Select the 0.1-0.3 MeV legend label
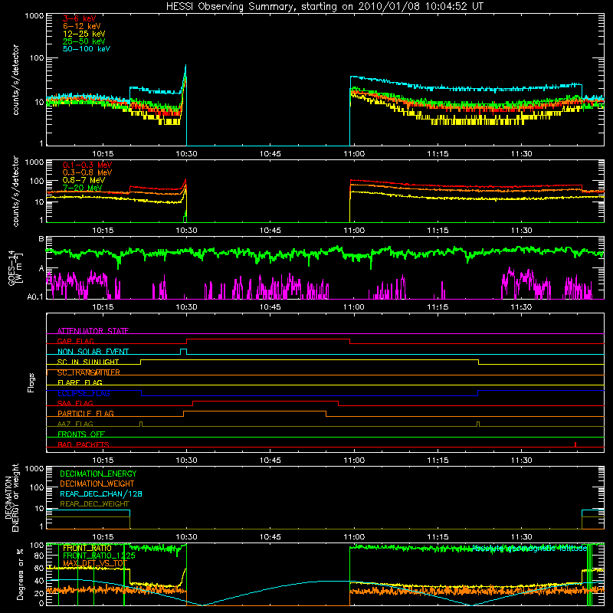This screenshot has height=613, width=613. click(x=87, y=165)
